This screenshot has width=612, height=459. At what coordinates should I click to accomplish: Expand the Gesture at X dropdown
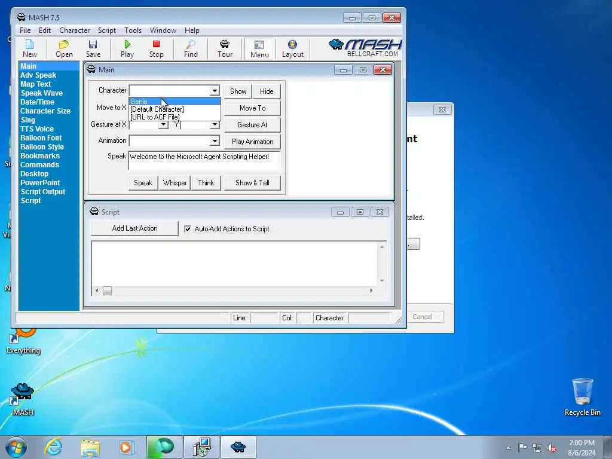click(164, 124)
